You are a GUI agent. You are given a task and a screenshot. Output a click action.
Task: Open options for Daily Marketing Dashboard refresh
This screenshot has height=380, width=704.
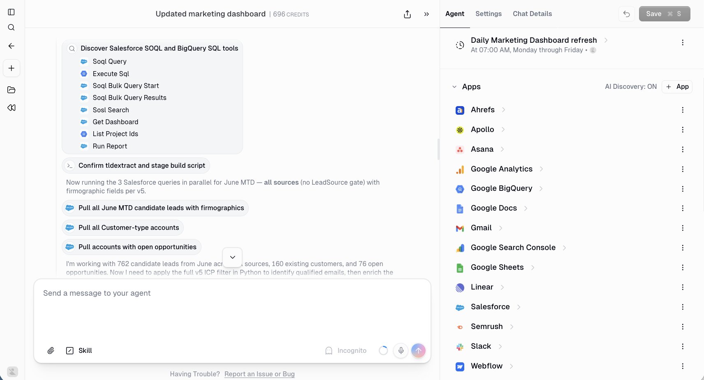click(x=683, y=42)
